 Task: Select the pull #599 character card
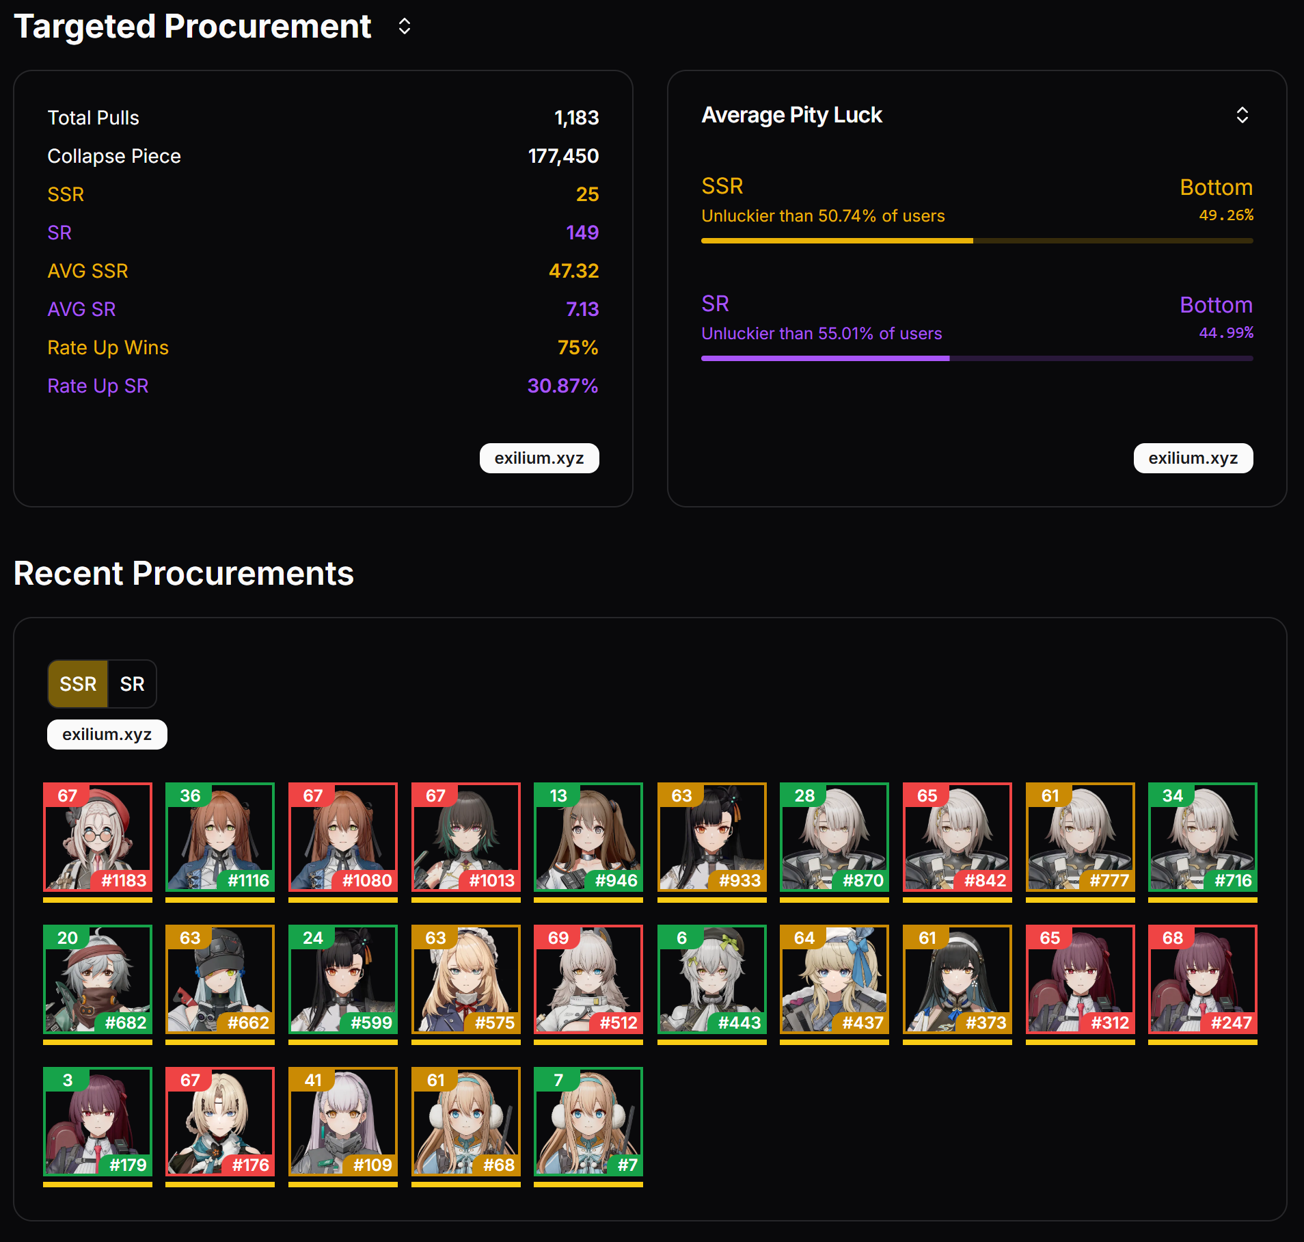click(x=343, y=979)
